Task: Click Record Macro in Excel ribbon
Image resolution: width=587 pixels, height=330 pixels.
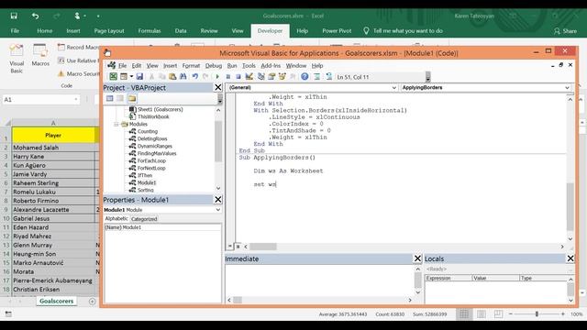Action: pyautogui.click(x=78, y=47)
